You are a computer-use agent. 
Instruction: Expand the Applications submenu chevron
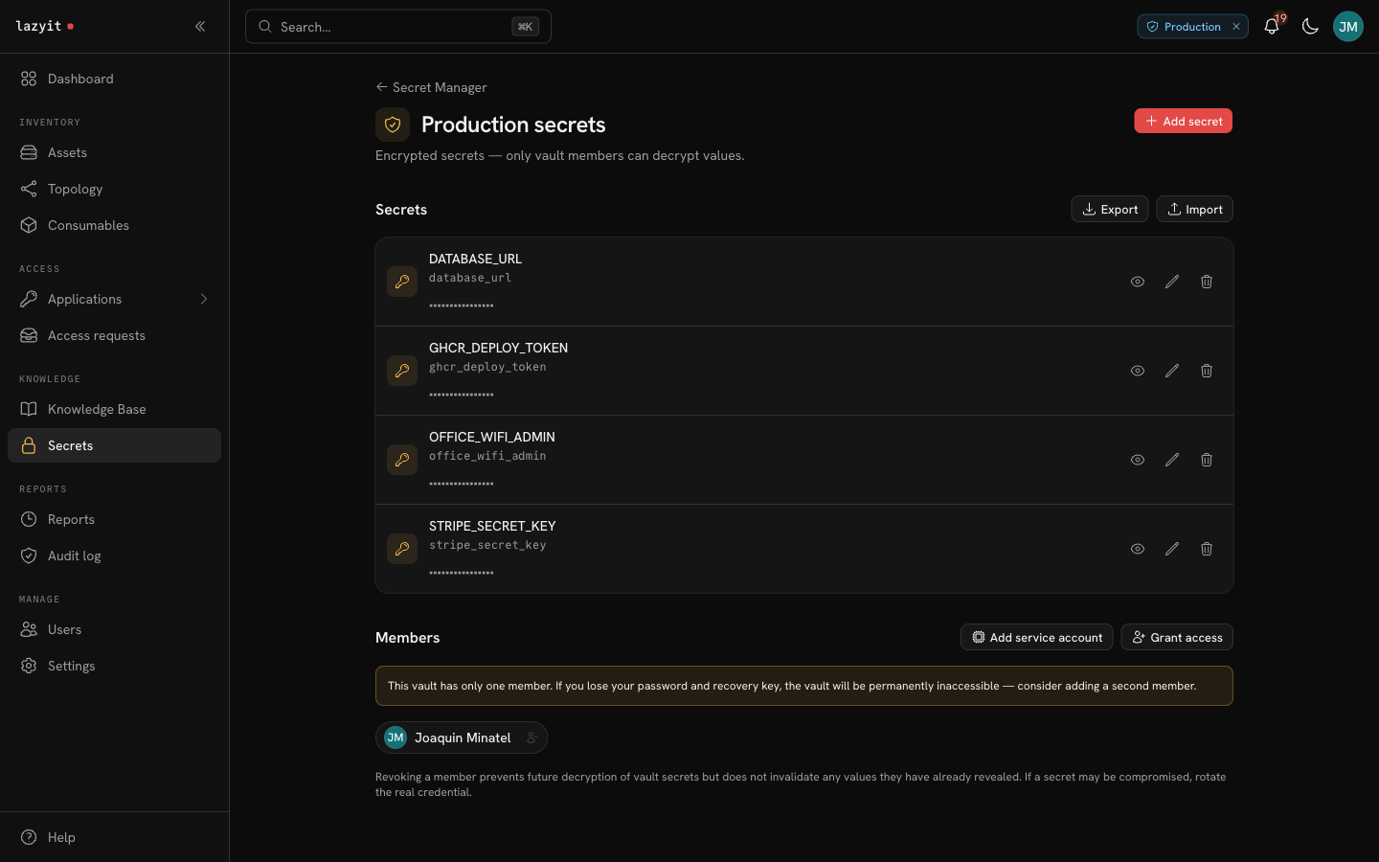(203, 299)
